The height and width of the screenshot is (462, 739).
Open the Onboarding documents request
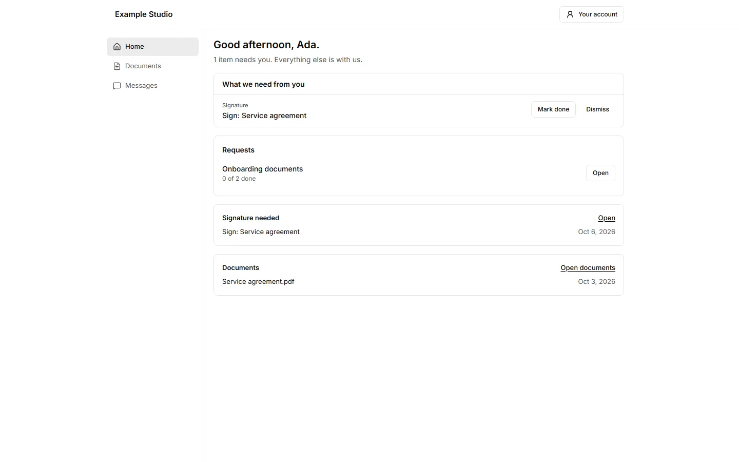600,173
